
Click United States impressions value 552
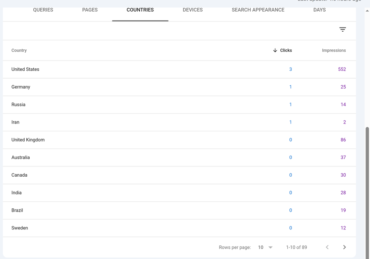(x=342, y=69)
